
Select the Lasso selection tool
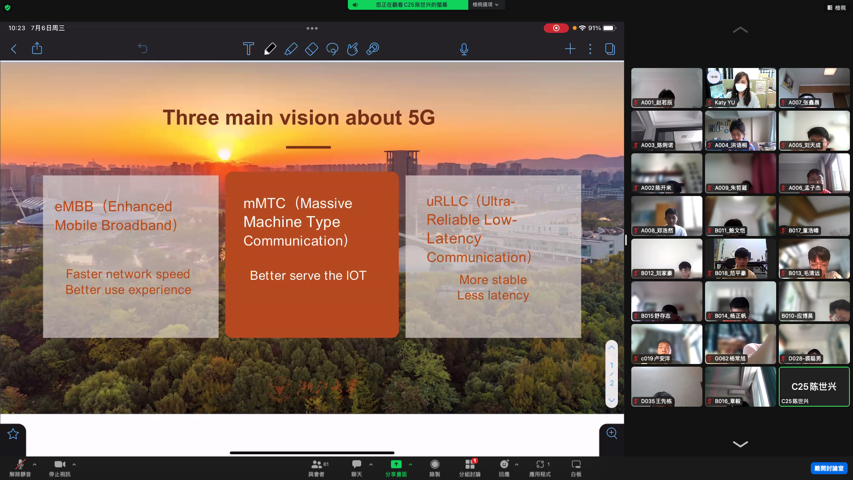point(332,48)
